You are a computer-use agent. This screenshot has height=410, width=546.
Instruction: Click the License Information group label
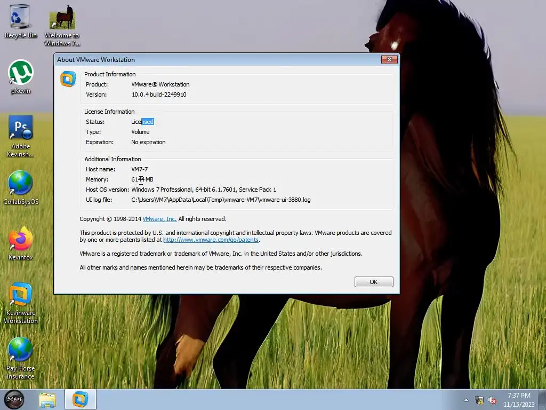tap(109, 112)
